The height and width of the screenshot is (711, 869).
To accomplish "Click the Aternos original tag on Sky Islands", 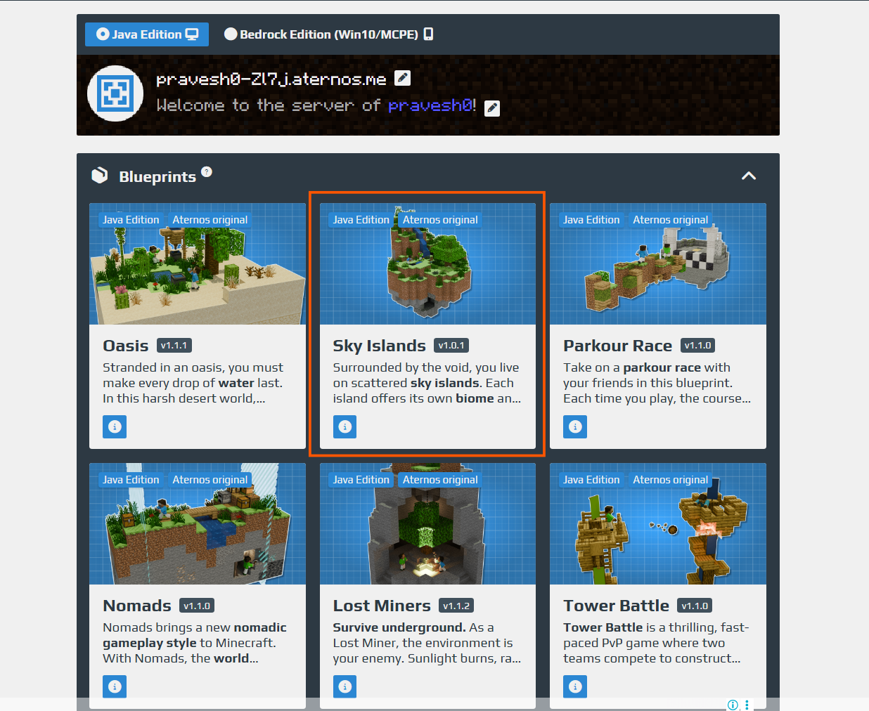I will click(x=440, y=220).
